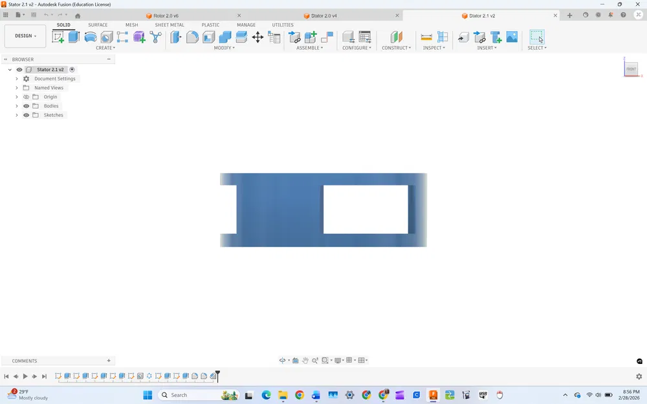Expand the Sketches folder
This screenshot has height=404, width=647.
17,115
